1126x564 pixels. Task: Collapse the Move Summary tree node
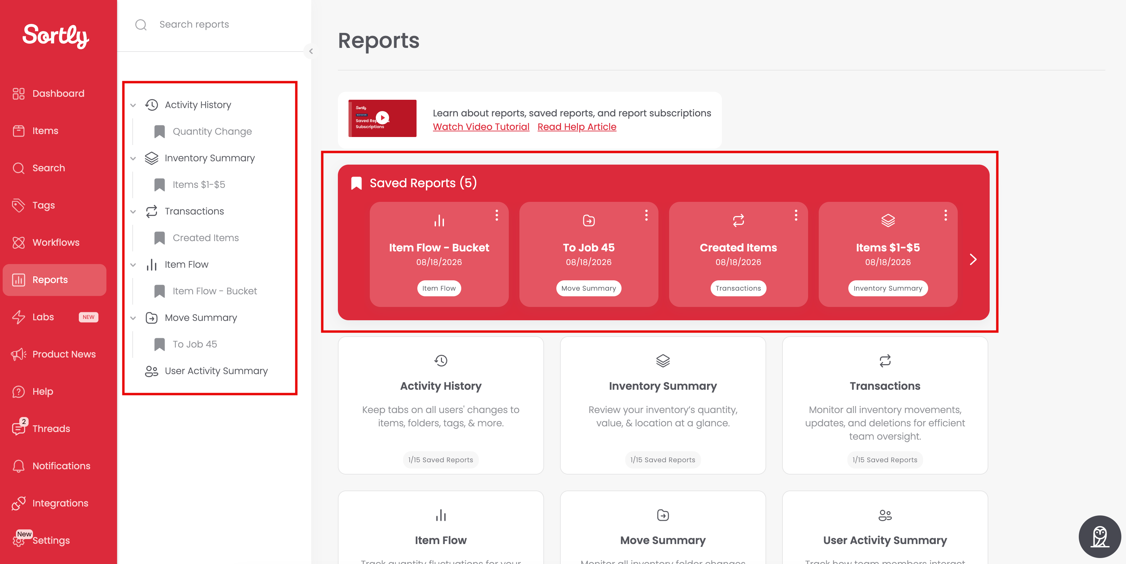(133, 318)
